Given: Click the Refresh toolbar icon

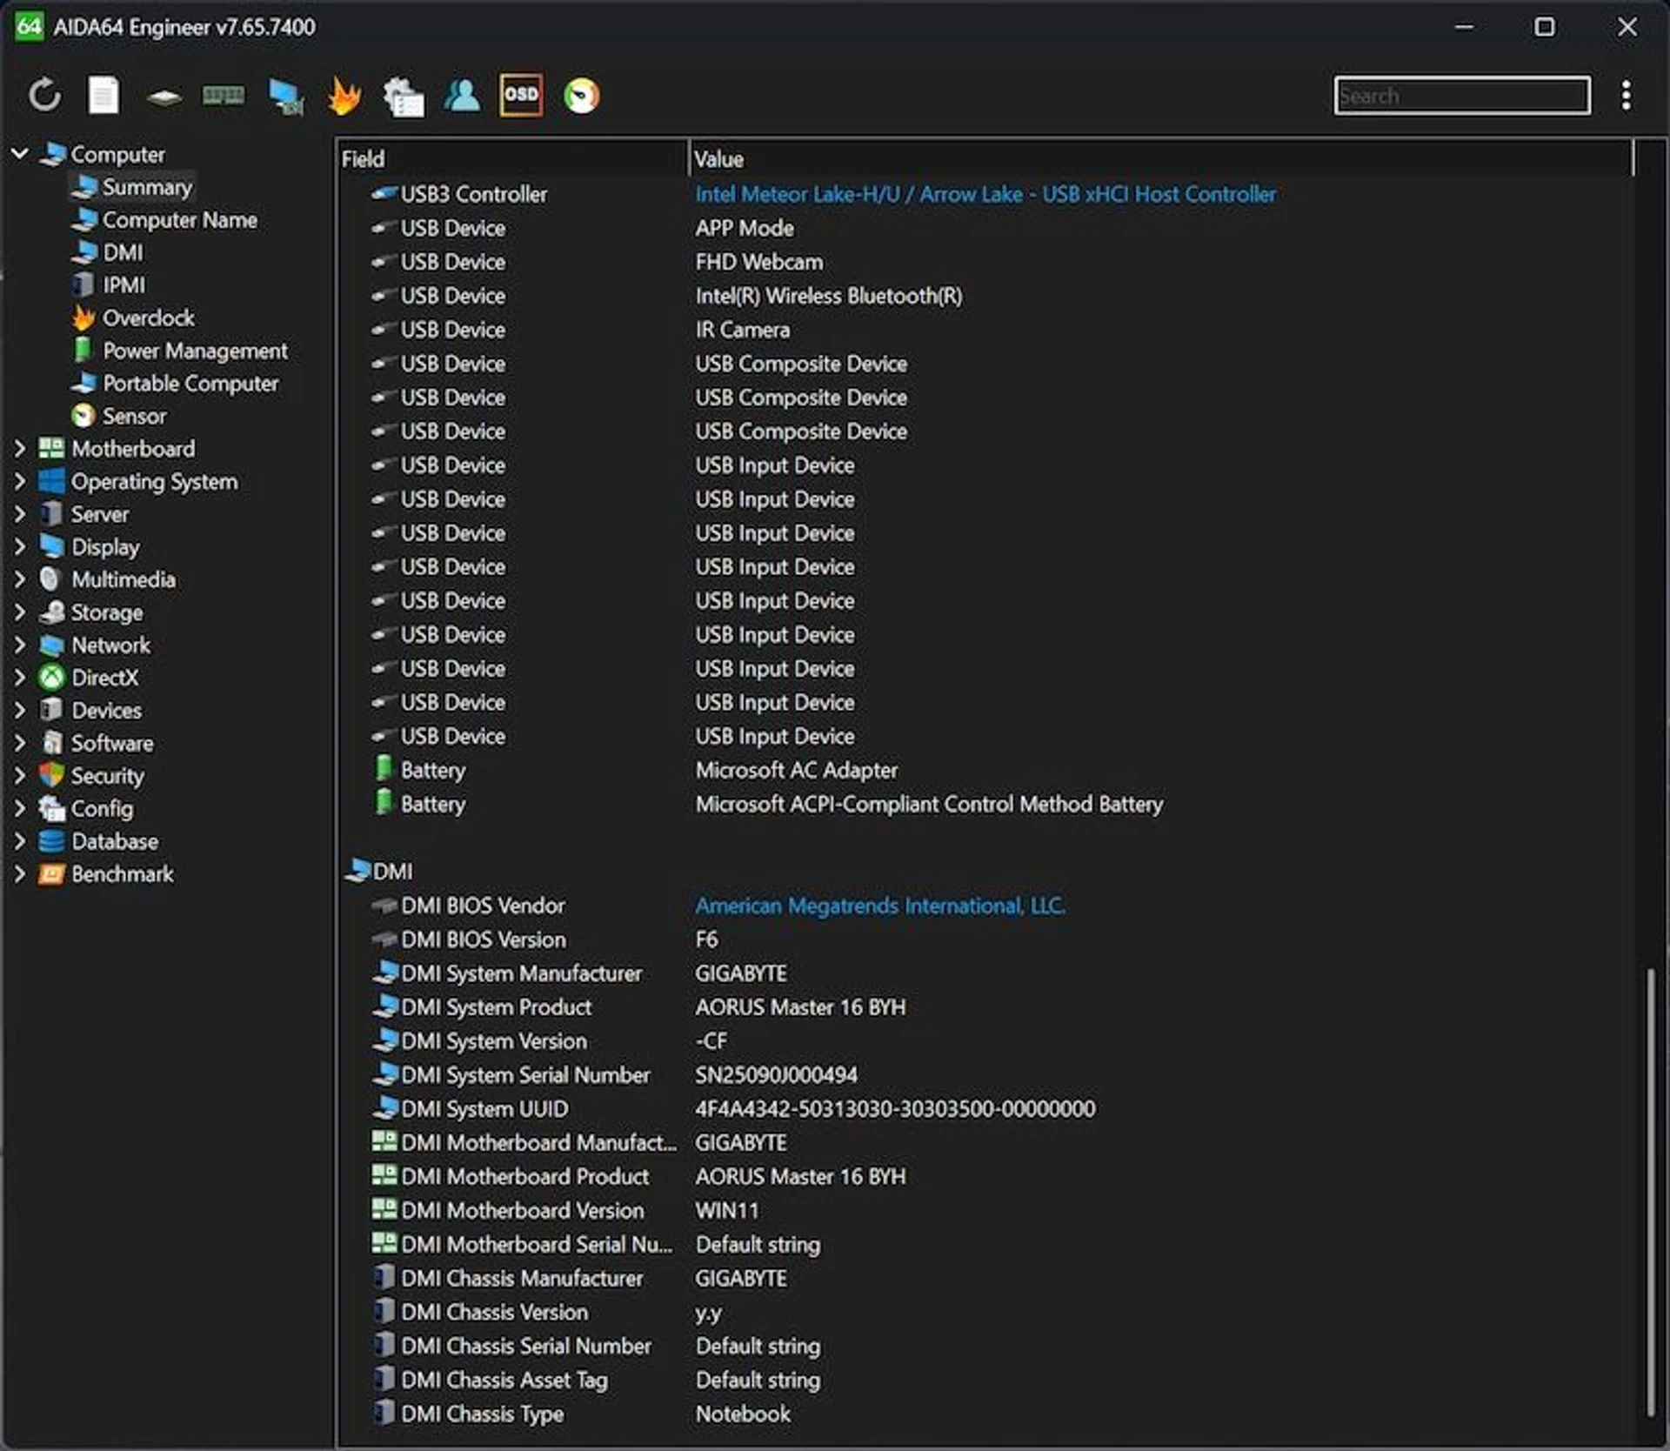Looking at the screenshot, I should click(x=44, y=95).
